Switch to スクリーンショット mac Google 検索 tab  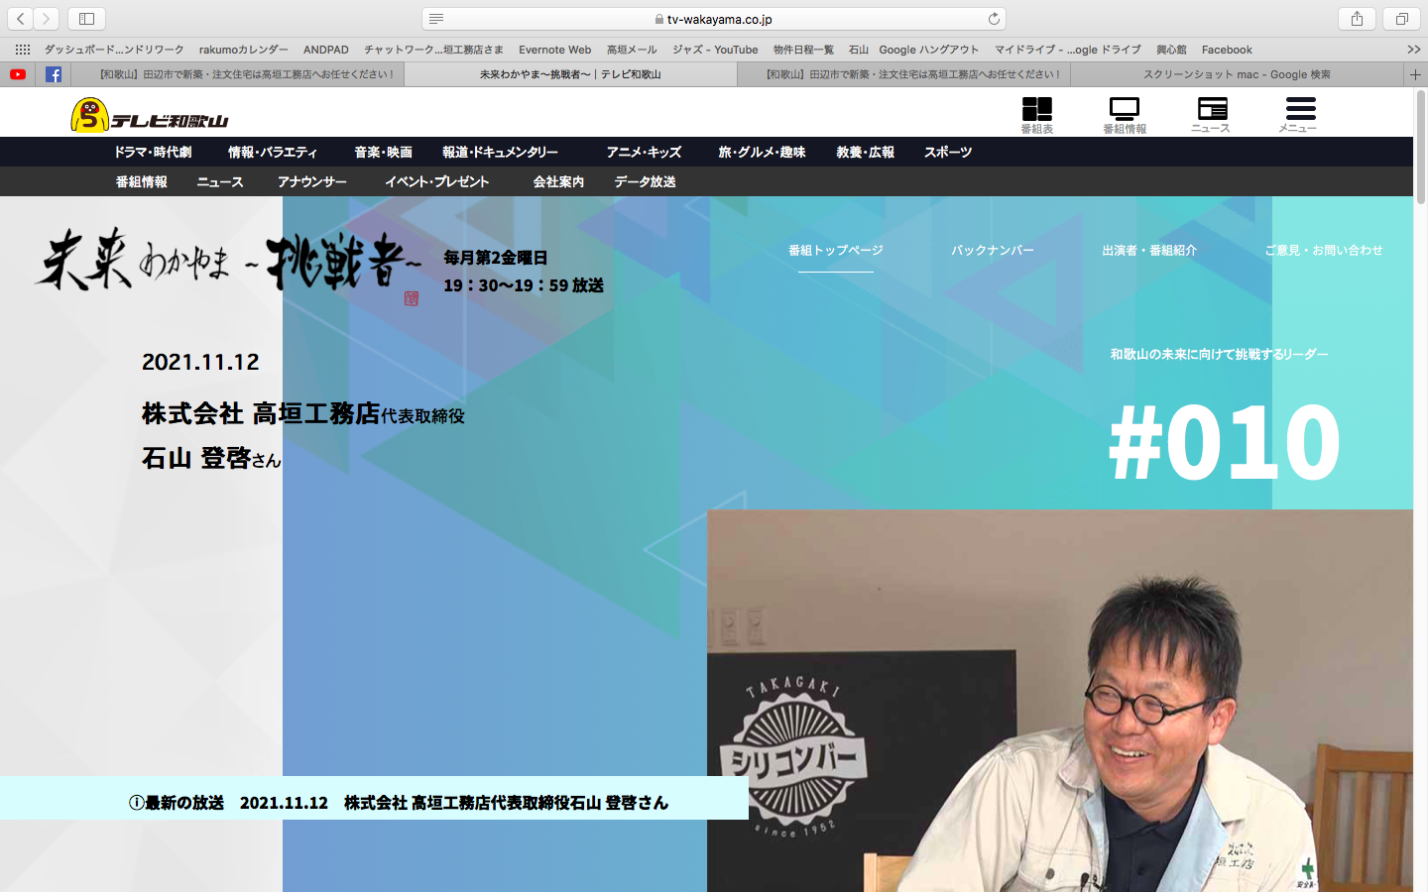click(1237, 74)
